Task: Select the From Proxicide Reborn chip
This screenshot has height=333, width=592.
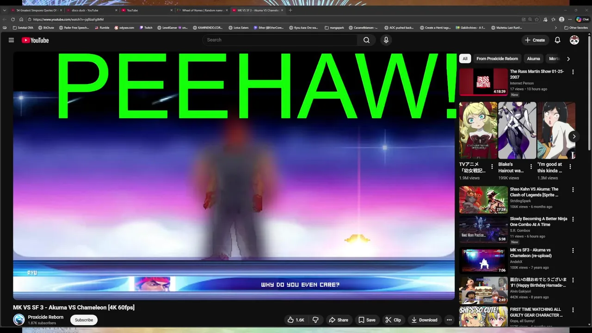Action: pyautogui.click(x=497, y=59)
